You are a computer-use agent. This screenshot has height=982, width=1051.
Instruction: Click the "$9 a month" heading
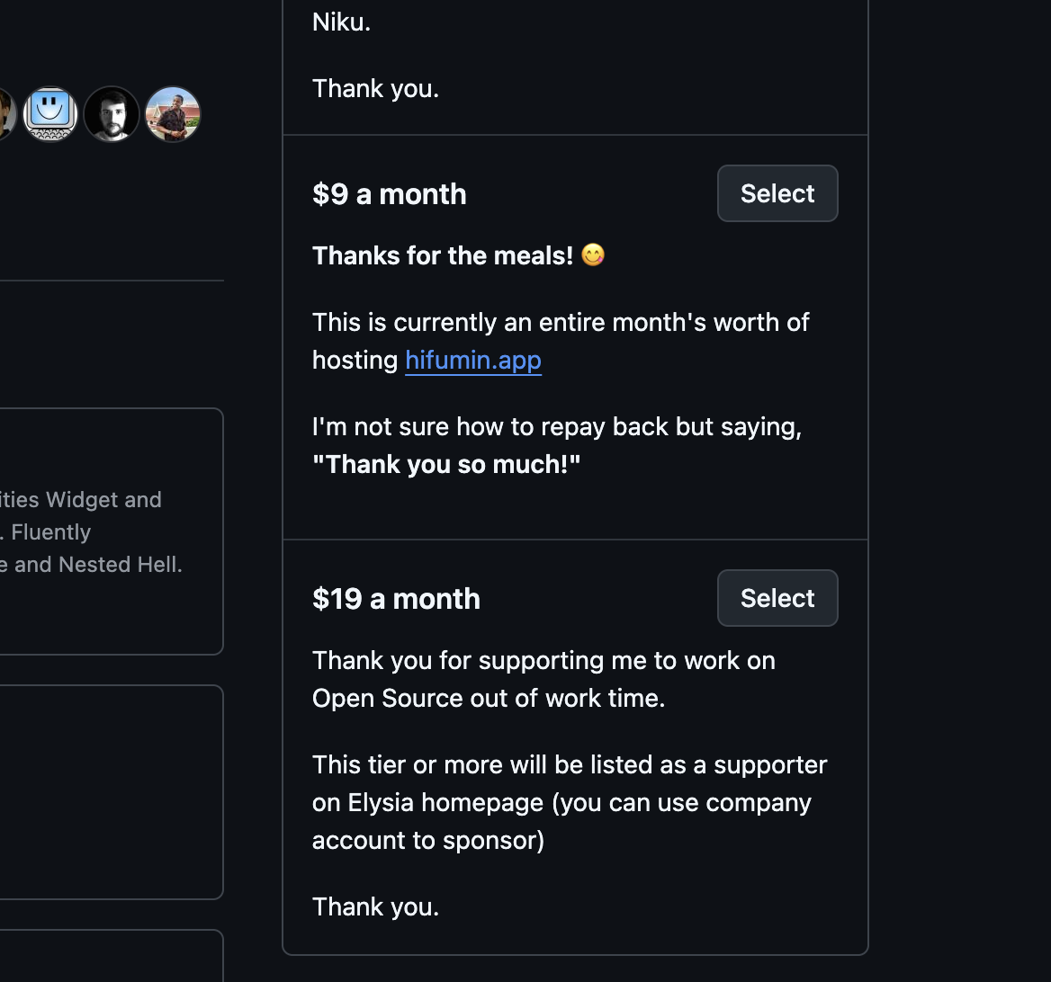[x=390, y=194]
